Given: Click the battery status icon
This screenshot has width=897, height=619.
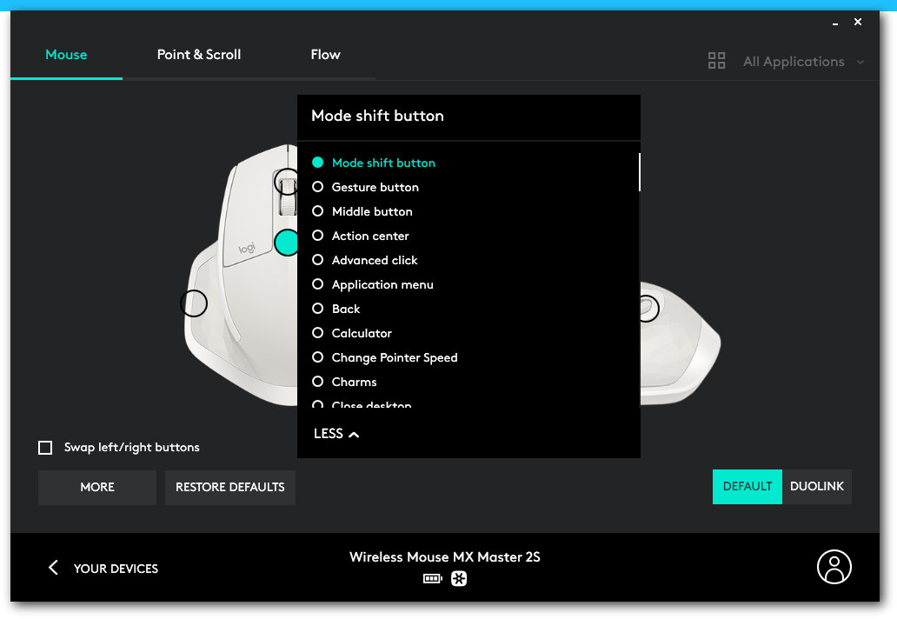Looking at the screenshot, I should [x=433, y=579].
